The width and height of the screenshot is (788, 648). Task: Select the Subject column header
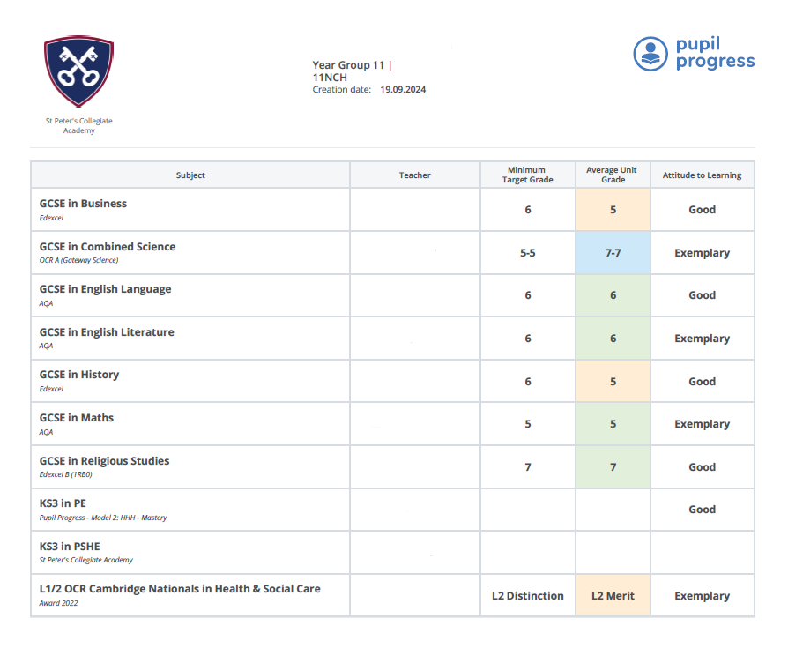(190, 175)
